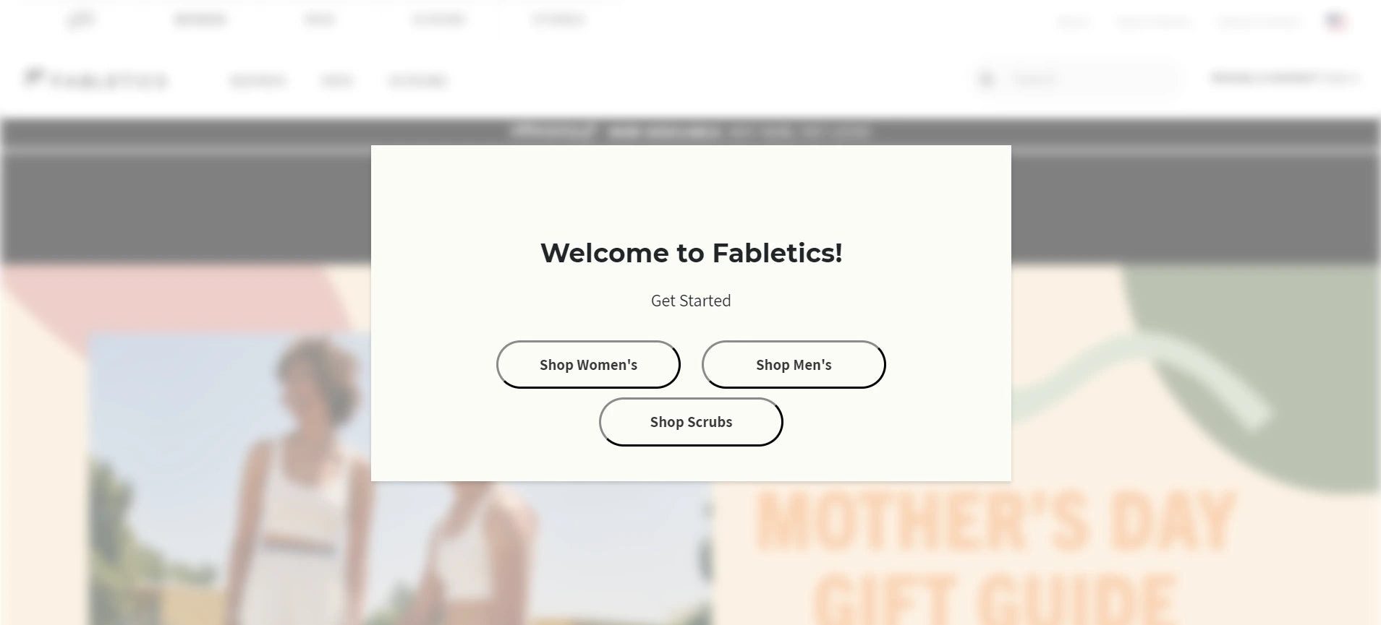
Task: Open the Men menu in the main navigation
Action: tap(337, 80)
